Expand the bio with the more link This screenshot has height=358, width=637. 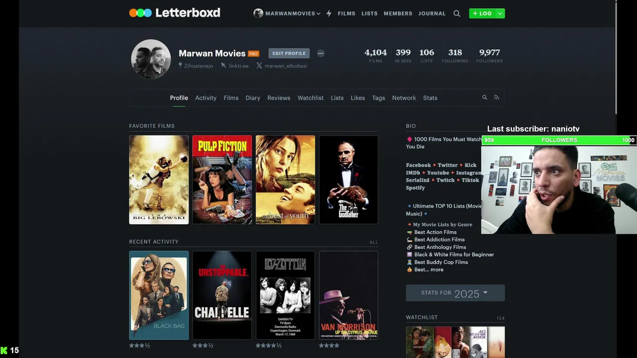click(x=437, y=269)
